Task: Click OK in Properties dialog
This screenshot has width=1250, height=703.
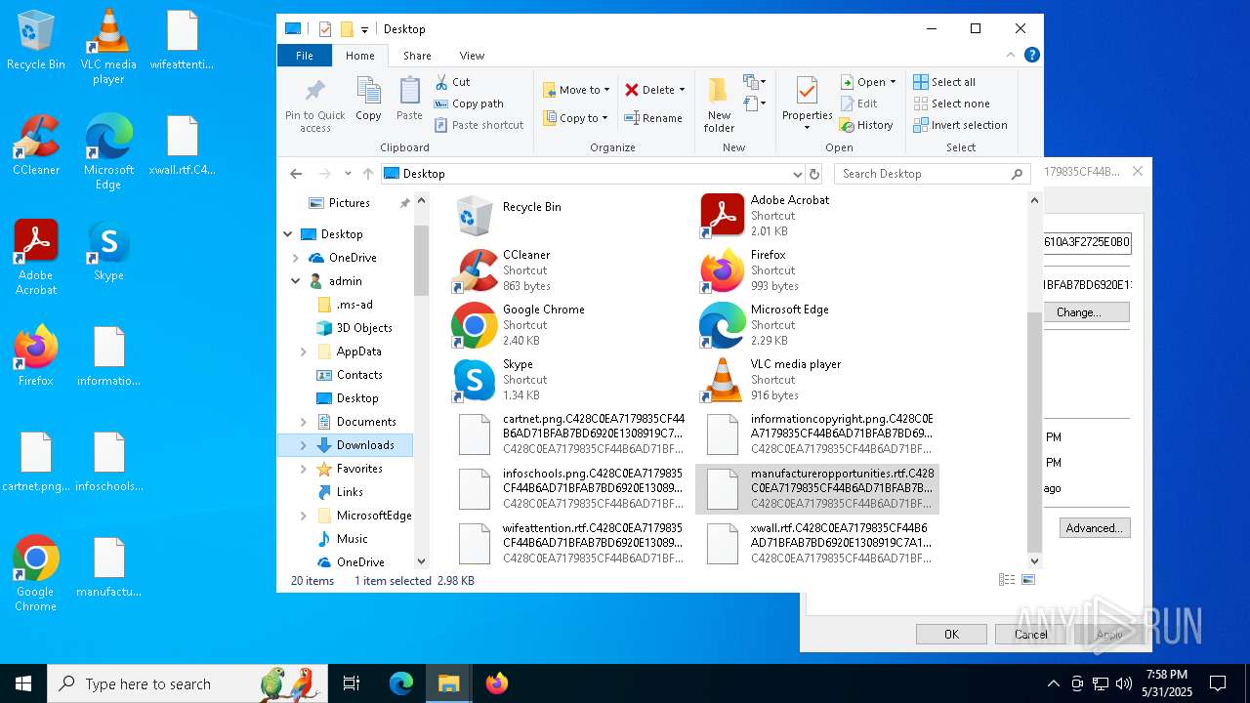Action: tap(951, 634)
